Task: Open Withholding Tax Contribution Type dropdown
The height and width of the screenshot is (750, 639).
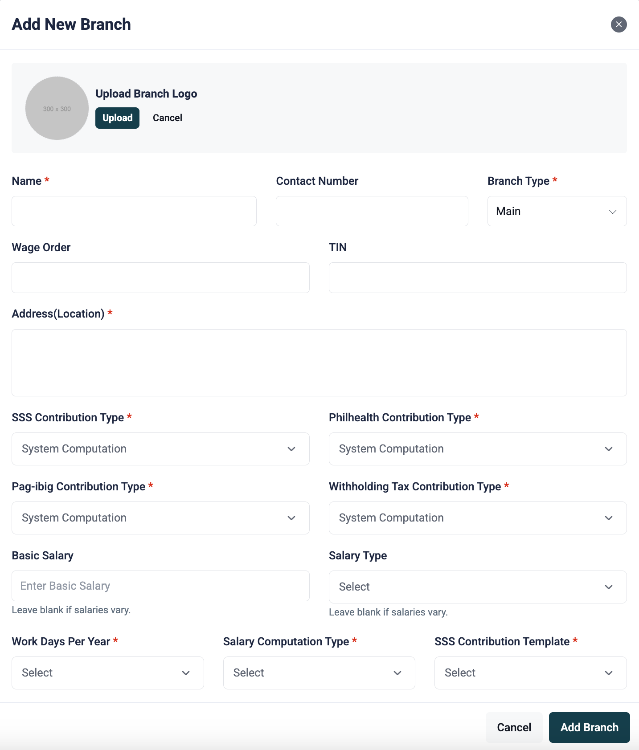Action: pos(477,518)
